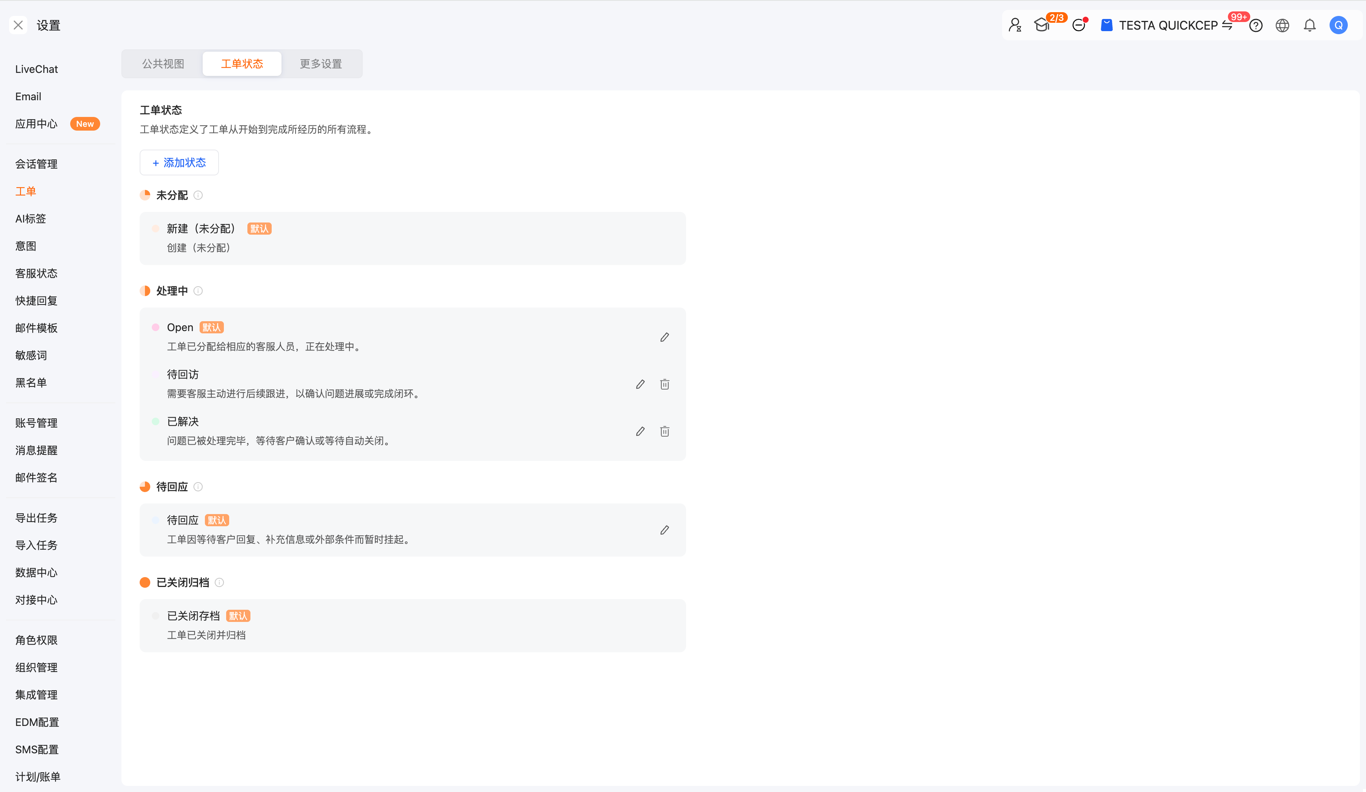The height and width of the screenshot is (792, 1366).
Task: Edit the 已解决 status with pencil icon
Action: [640, 431]
